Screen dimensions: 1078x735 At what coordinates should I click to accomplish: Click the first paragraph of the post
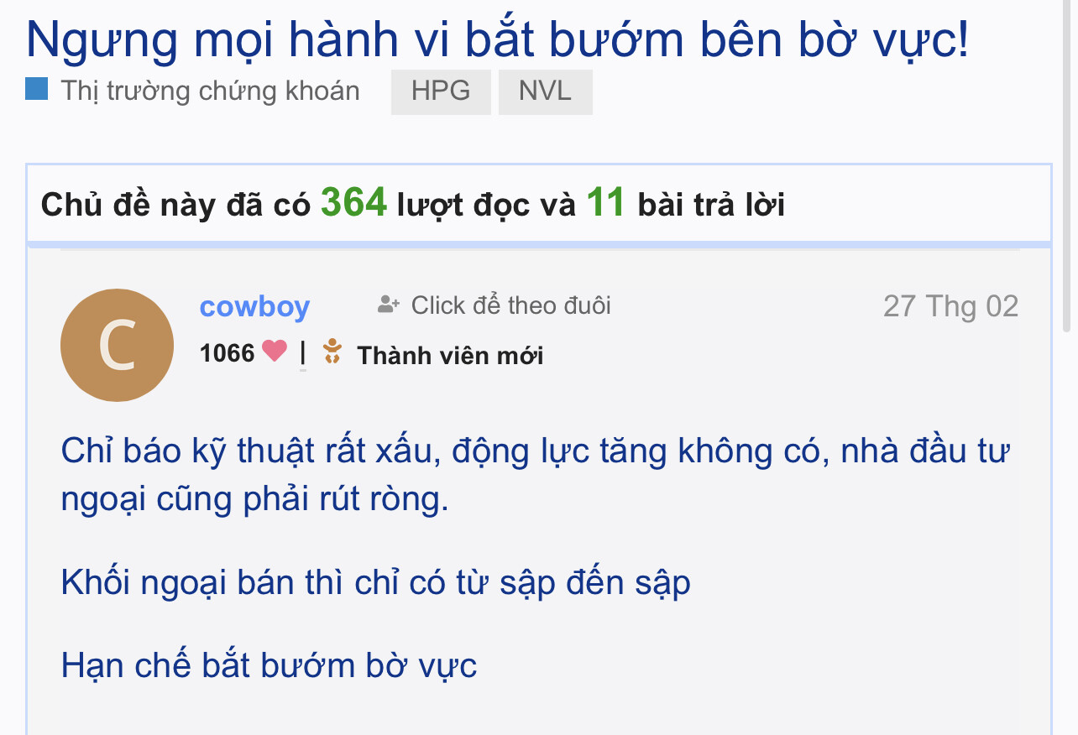click(536, 475)
